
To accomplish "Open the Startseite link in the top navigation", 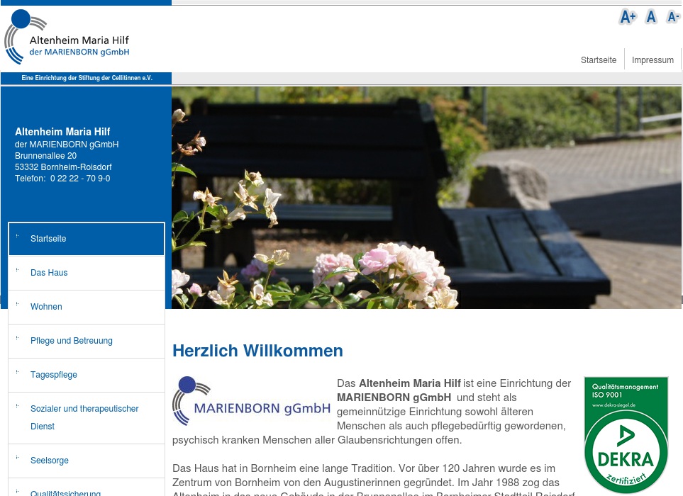I will coord(599,60).
